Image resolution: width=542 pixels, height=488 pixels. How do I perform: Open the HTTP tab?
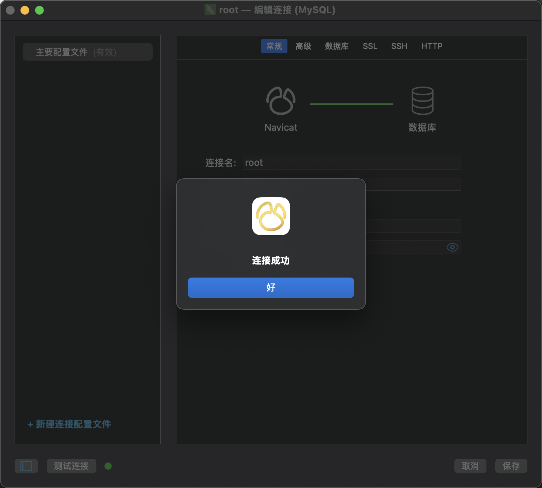pos(432,46)
